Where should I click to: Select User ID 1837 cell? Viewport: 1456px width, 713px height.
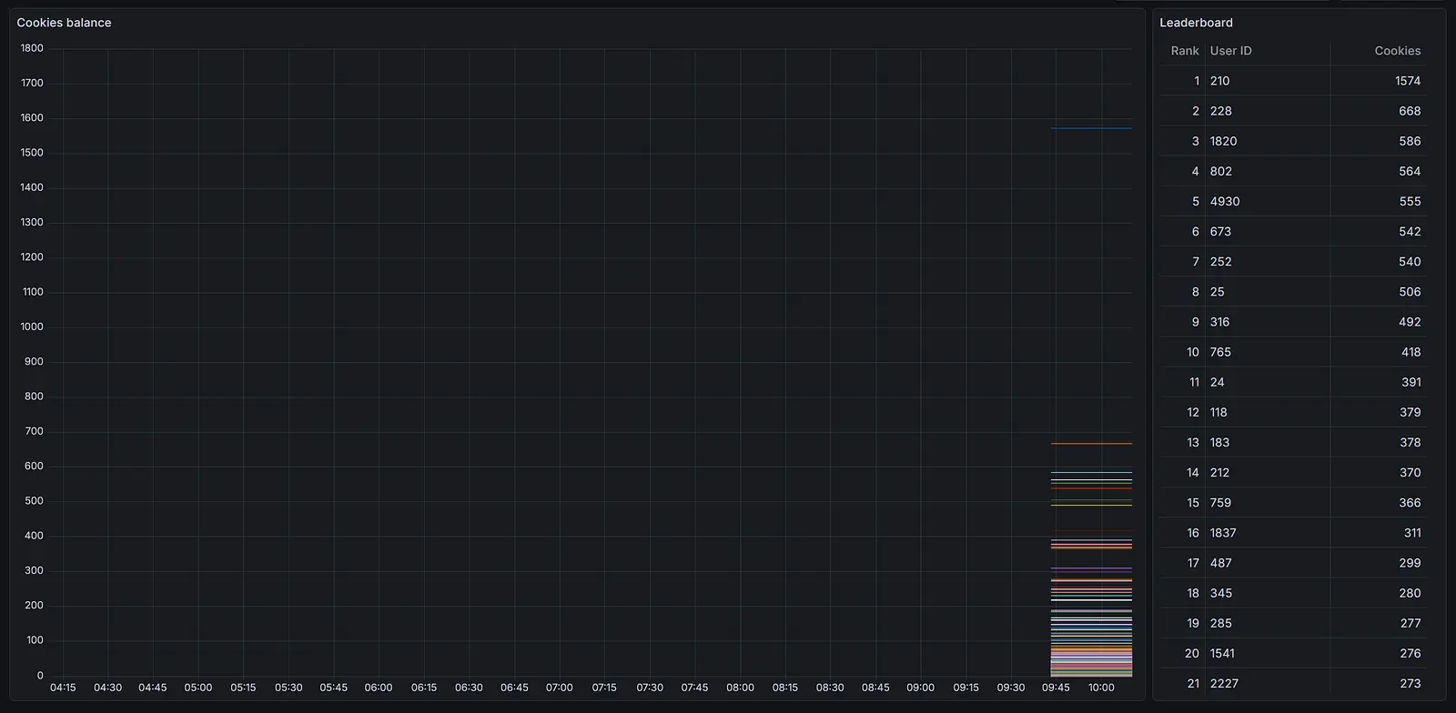pyautogui.click(x=1267, y=533)
